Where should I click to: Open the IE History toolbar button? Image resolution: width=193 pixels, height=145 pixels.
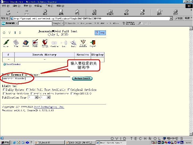tap(142, 12)
